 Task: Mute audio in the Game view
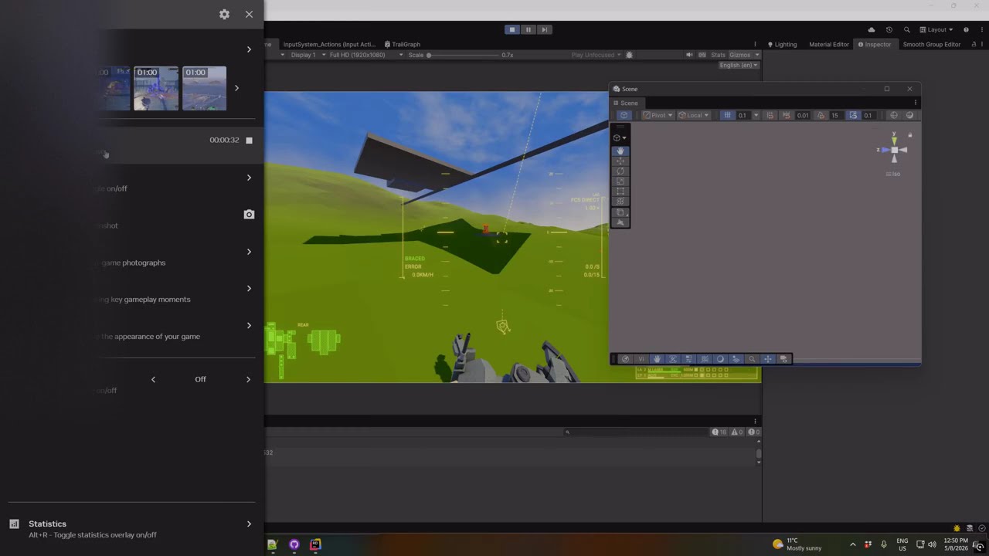pos(689,55)
